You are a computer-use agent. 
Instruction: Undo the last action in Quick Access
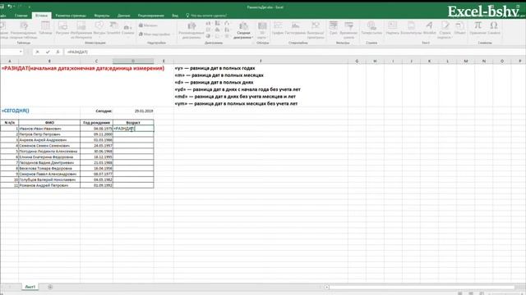[10, 7]
